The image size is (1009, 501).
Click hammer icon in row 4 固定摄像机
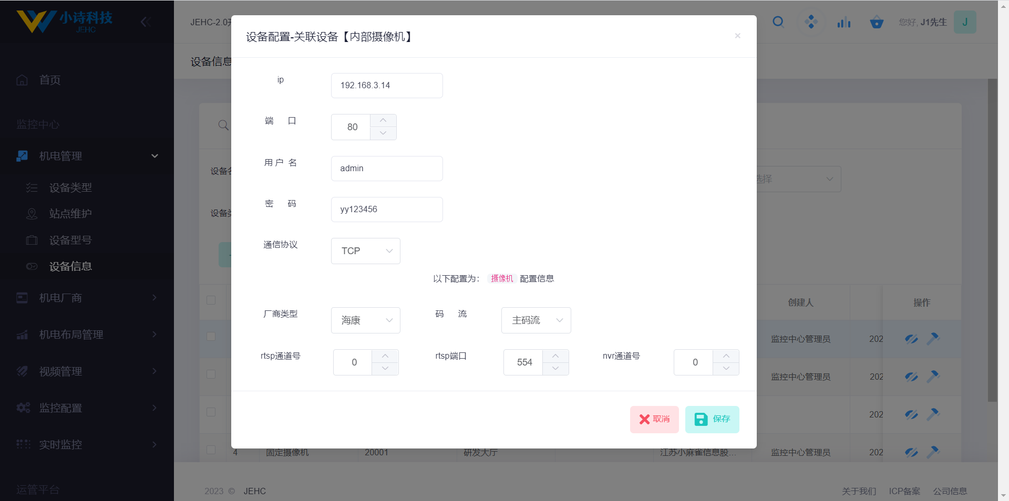pyautogui.click(x=933, y=452)
